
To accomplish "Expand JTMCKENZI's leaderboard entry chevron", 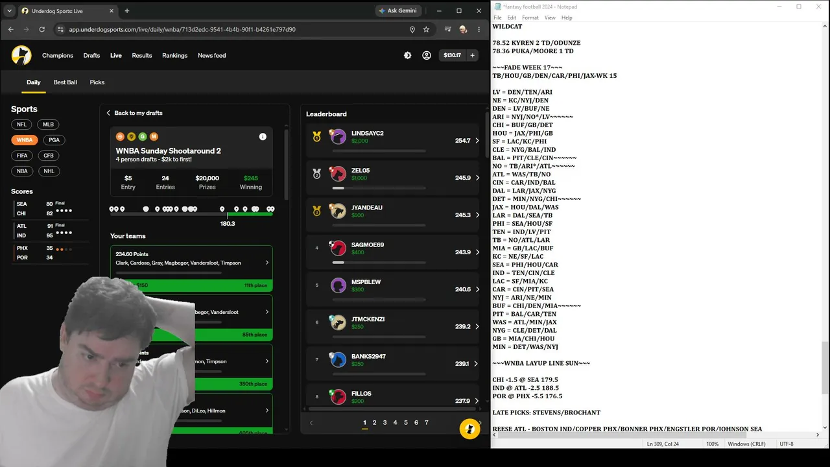I will (477, 326).
